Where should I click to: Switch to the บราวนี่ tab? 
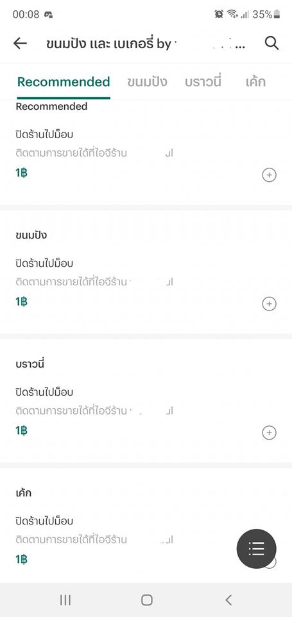coord(203,82)
